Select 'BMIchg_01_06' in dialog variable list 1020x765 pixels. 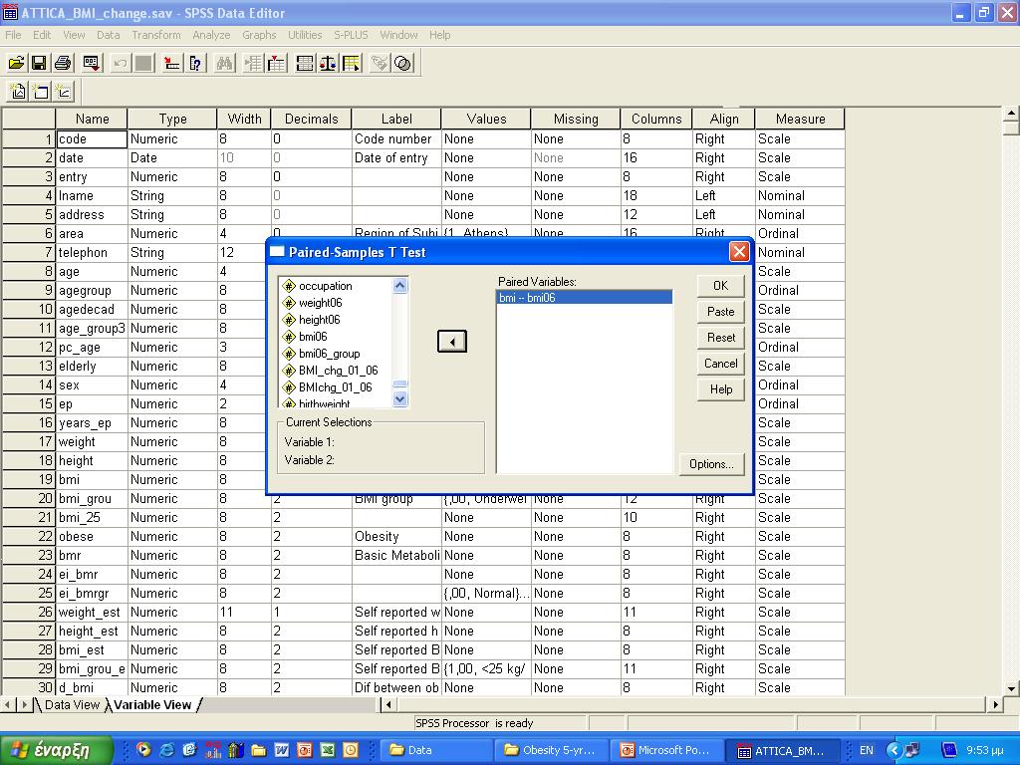(335, 387)
